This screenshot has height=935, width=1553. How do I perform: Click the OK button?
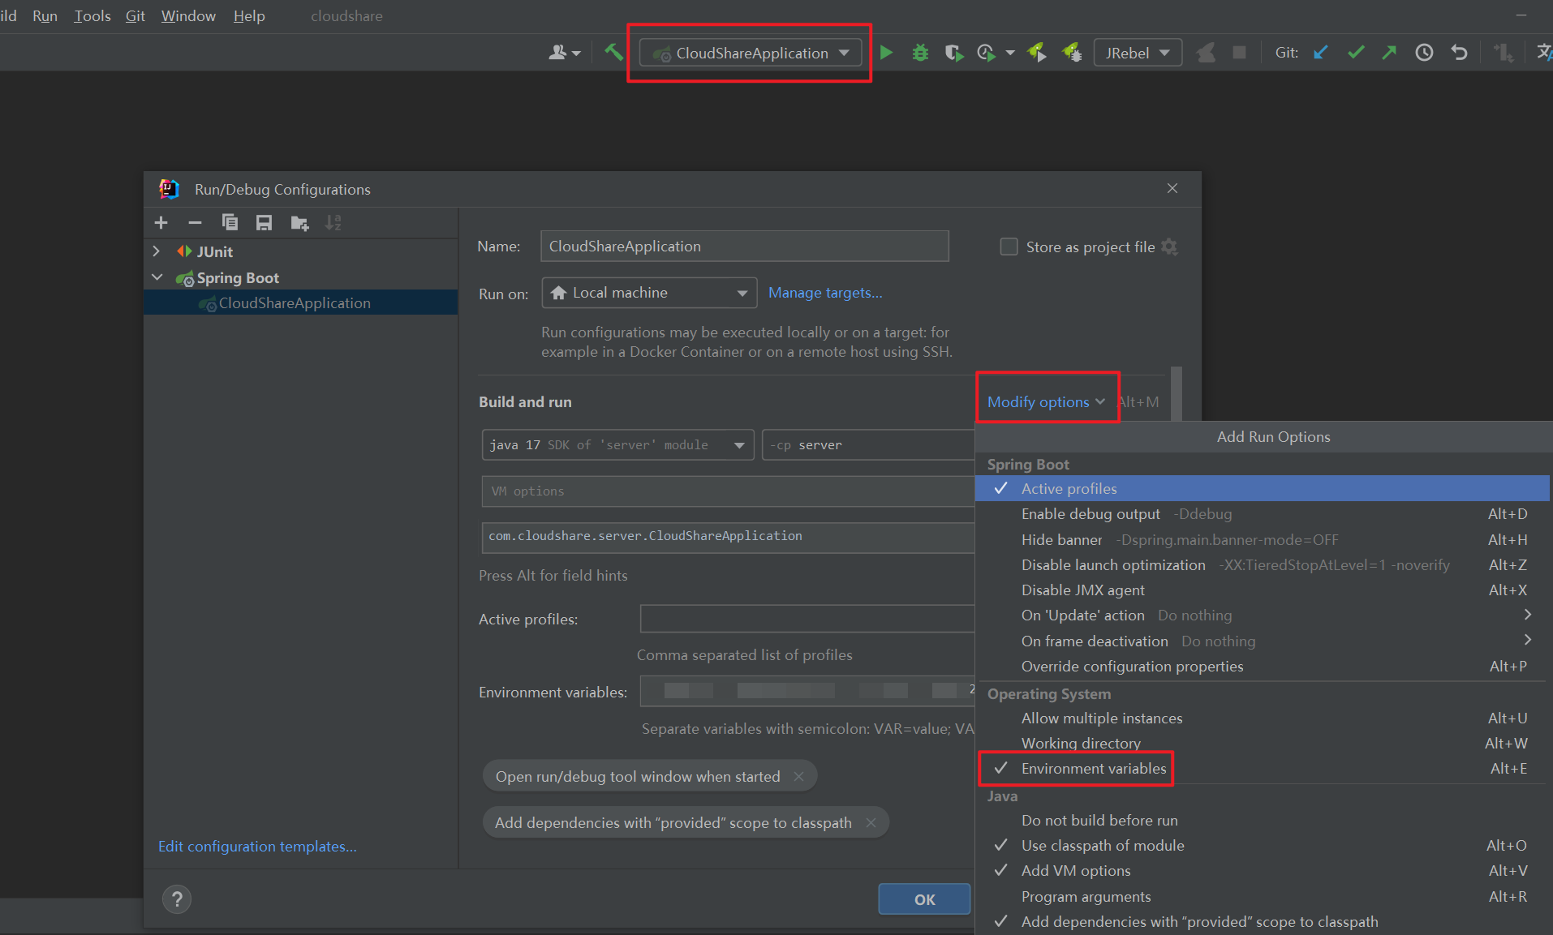[924, 899]
